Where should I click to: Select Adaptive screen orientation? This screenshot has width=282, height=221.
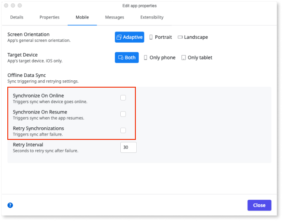129,37
